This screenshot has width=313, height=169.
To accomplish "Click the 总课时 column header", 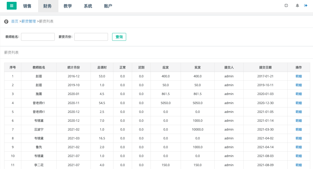I will [102, 67].
